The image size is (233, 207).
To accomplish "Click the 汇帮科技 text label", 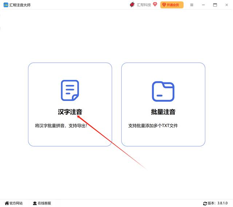I will [144, 5].
